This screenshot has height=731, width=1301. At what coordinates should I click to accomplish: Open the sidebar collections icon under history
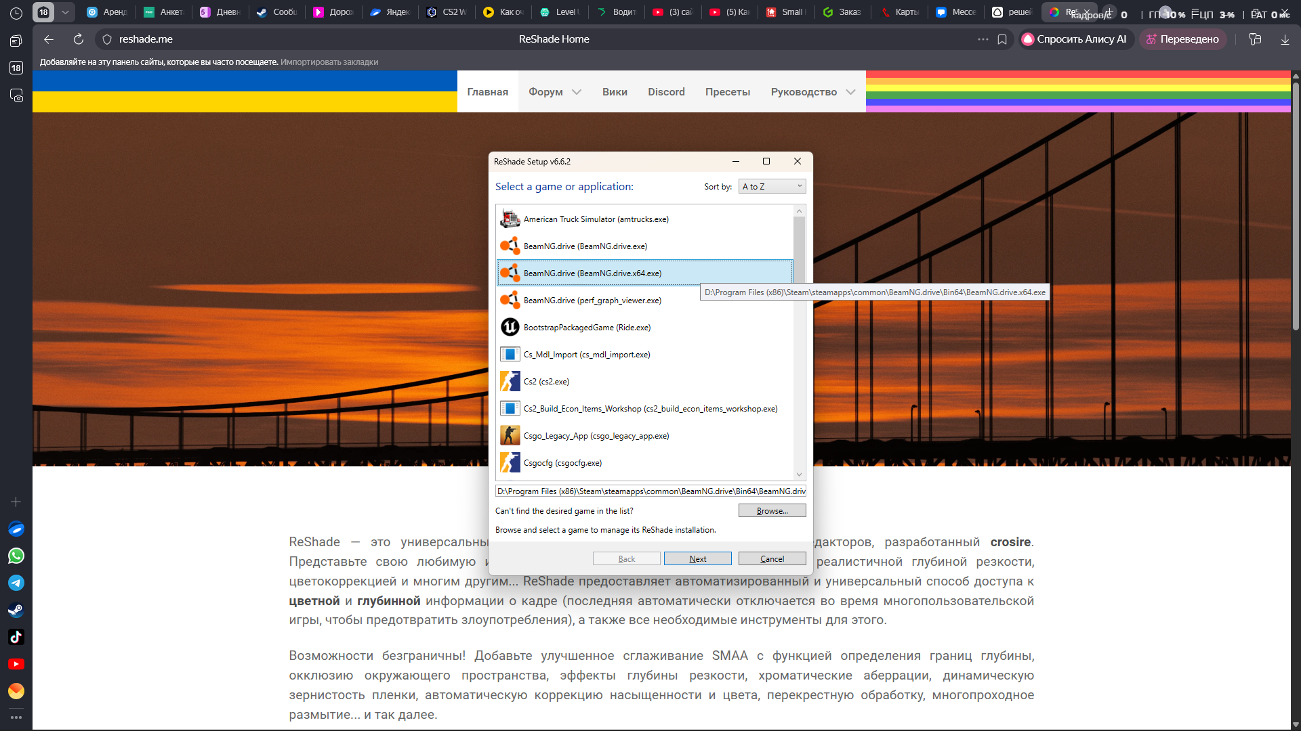coord(16,41)
